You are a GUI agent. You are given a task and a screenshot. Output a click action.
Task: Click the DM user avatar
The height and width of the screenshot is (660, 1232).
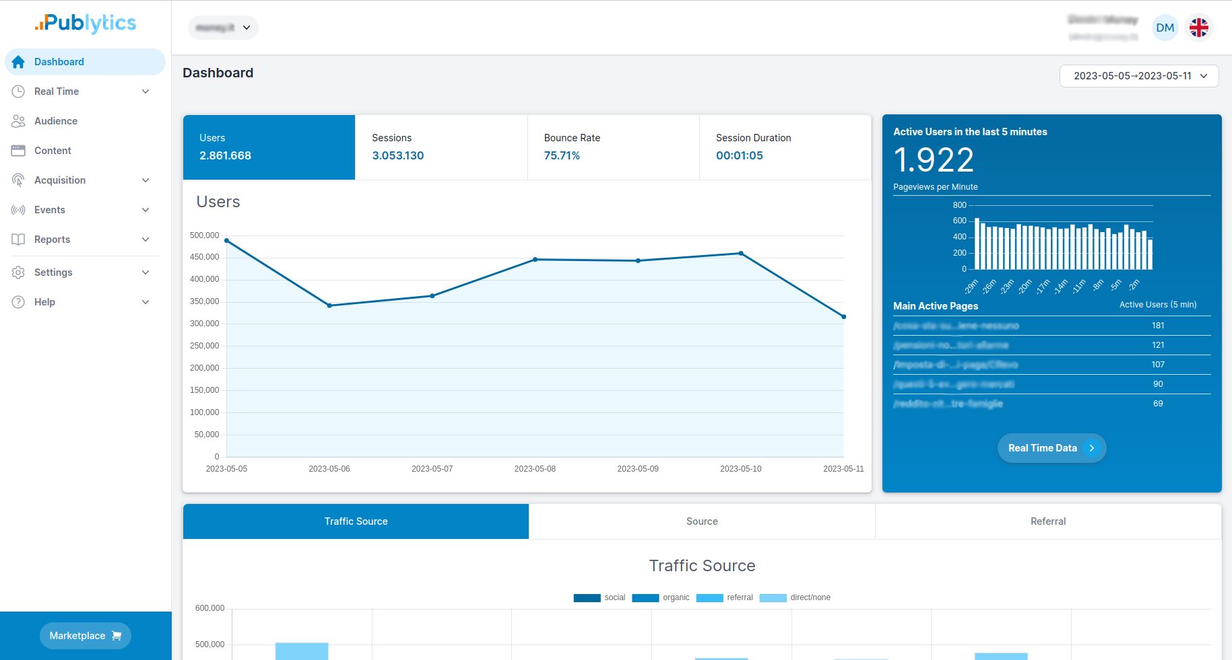(x=1165, y=28)
